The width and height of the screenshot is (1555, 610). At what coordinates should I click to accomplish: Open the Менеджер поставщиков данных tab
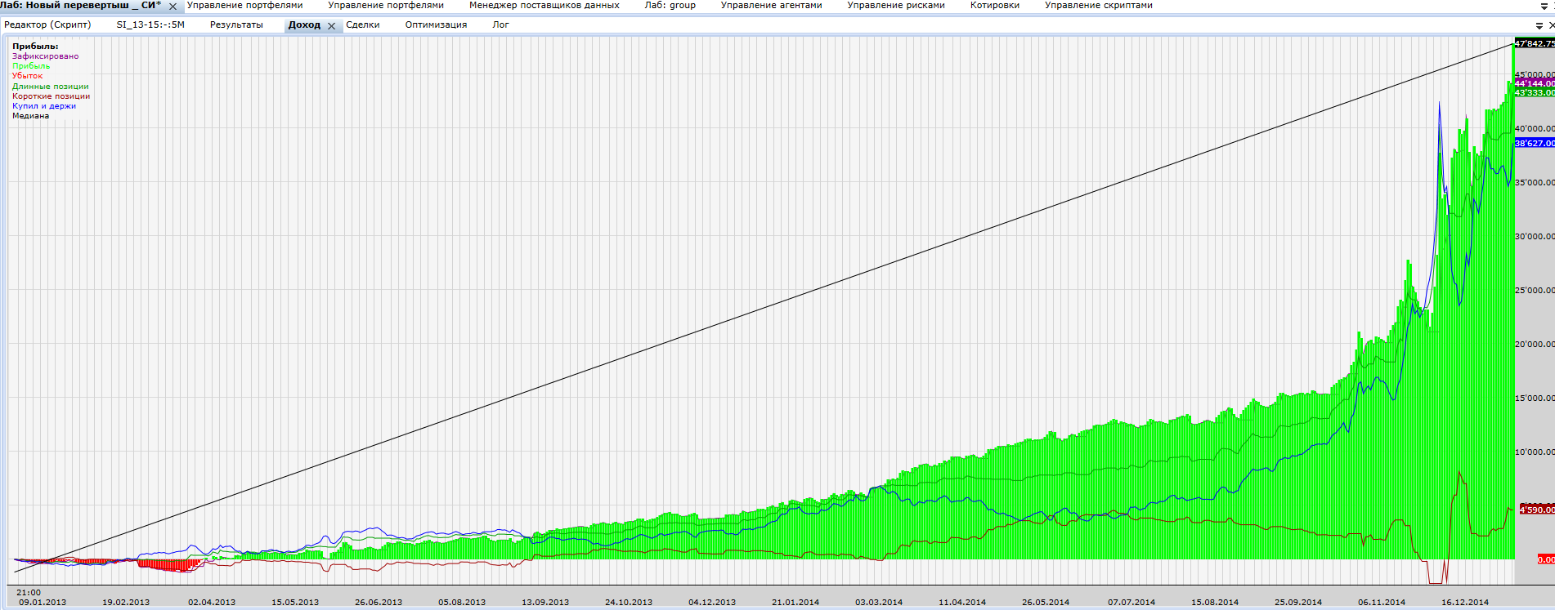[544, 6]
